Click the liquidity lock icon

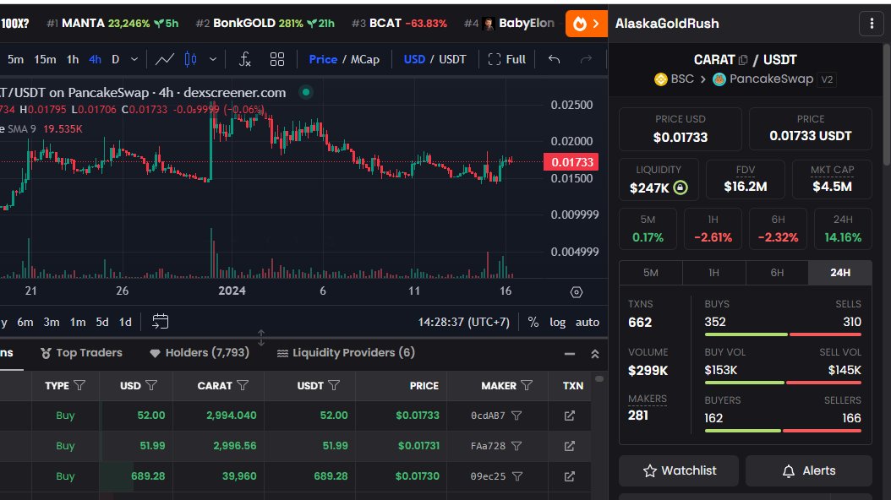click(x=681, y=187)
